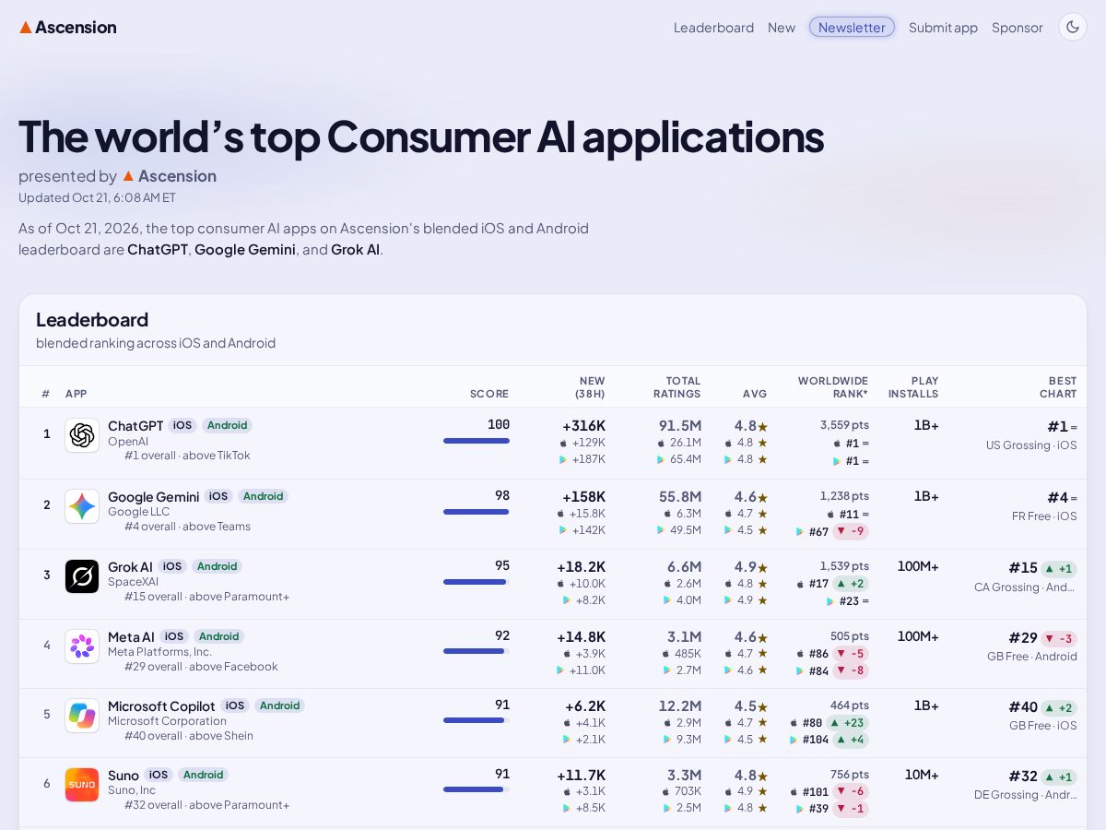Click the ChatGPT app name

(x=135, y=426)
